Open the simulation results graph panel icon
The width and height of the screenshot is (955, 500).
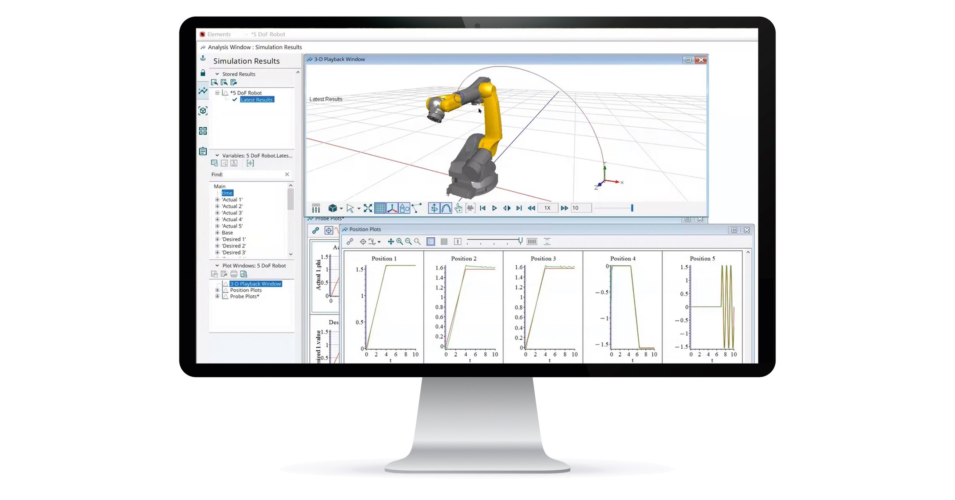(x=203, y=91)
